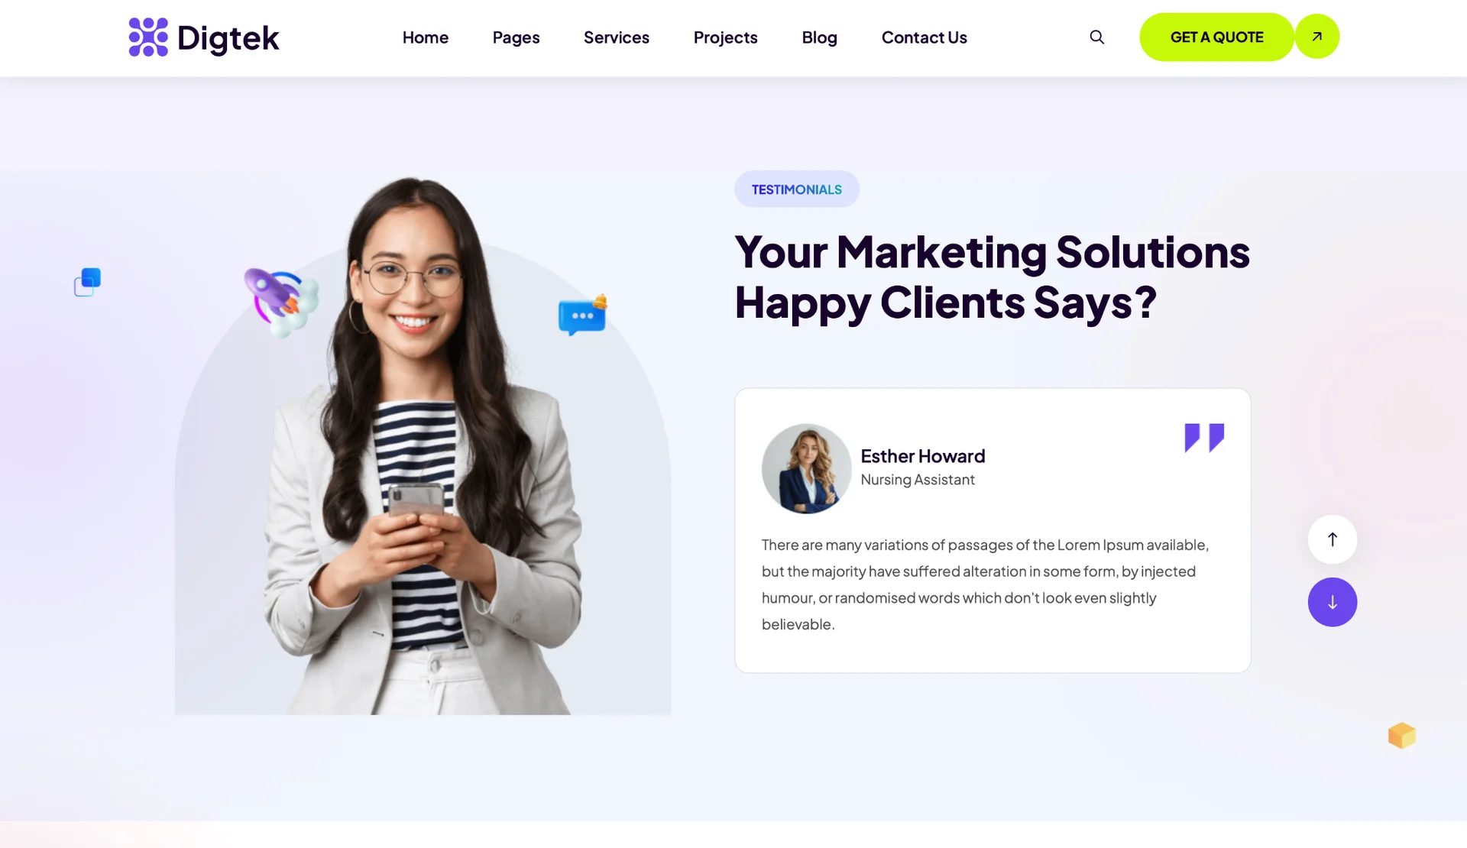Image resolution: width=1467 pixels, height=848 pixels.
Task: Click the orange cube decoration
Action: coord(1401,735)
